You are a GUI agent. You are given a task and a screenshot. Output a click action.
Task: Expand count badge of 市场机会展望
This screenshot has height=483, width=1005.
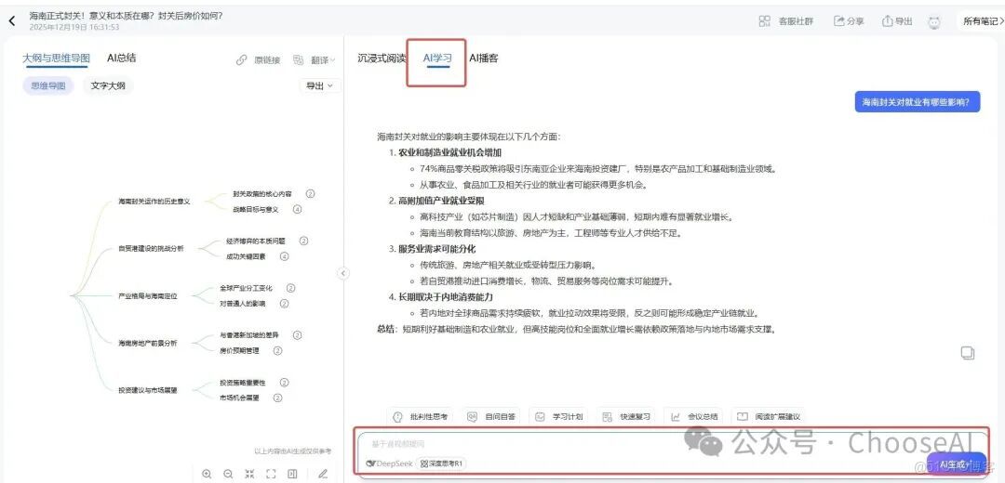click(277, 398)
